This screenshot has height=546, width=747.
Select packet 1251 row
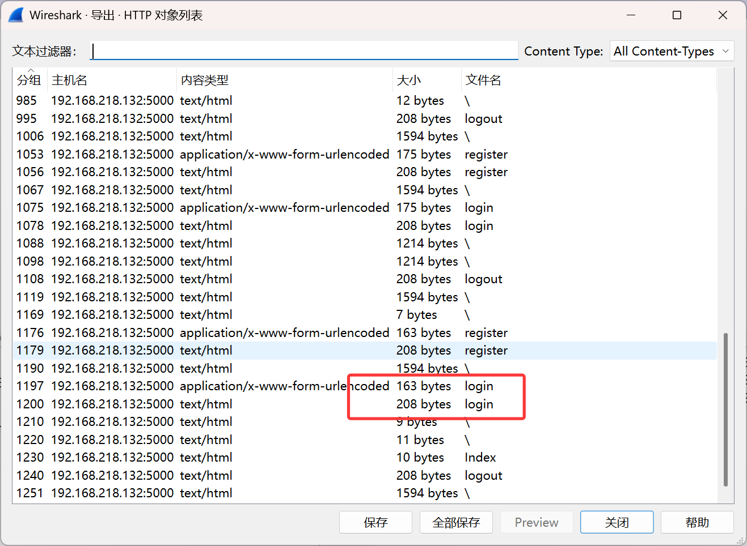(x=365, y=493)
